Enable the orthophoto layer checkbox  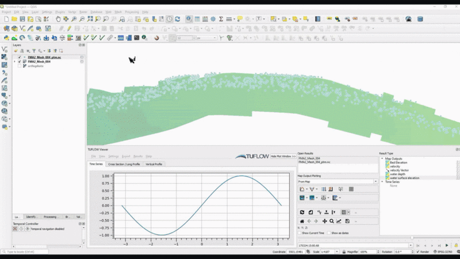(20, 66)
